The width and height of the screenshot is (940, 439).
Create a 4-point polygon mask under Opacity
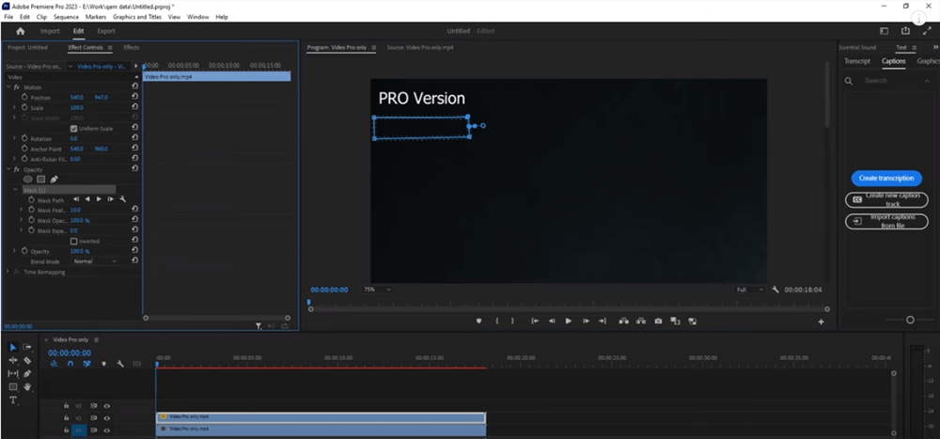coord(40,179)
